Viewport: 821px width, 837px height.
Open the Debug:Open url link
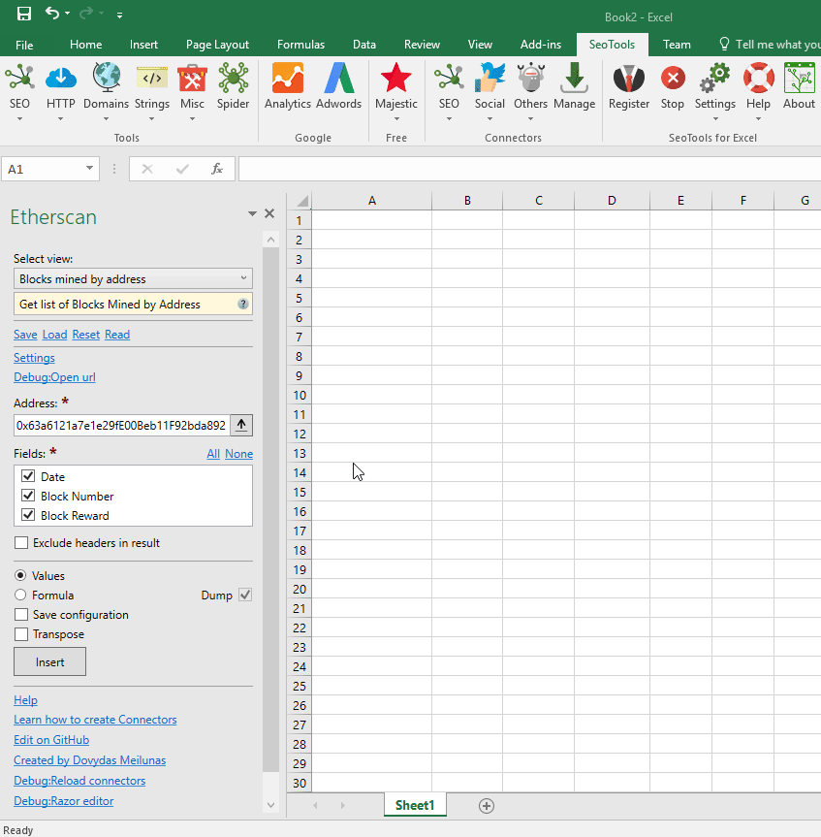pyautogui.click(x=54, y=377)
